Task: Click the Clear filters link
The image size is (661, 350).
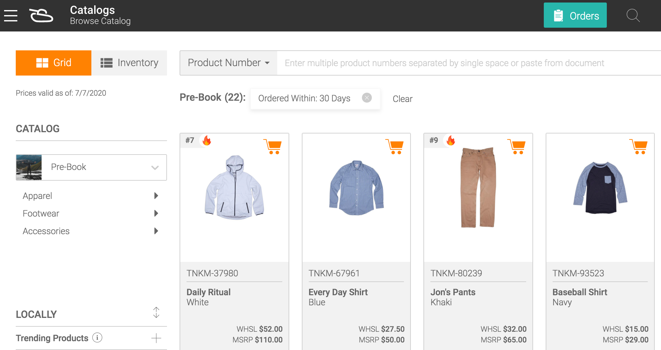Action: click(402, 99)
